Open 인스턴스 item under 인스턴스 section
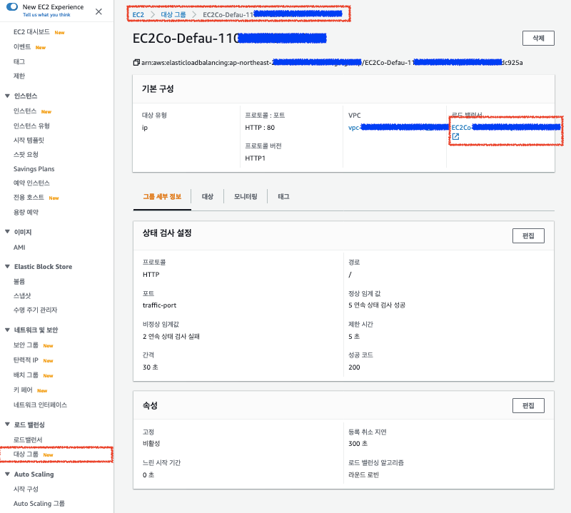Viewport: 571px width, 513px height. coord(25,111)
